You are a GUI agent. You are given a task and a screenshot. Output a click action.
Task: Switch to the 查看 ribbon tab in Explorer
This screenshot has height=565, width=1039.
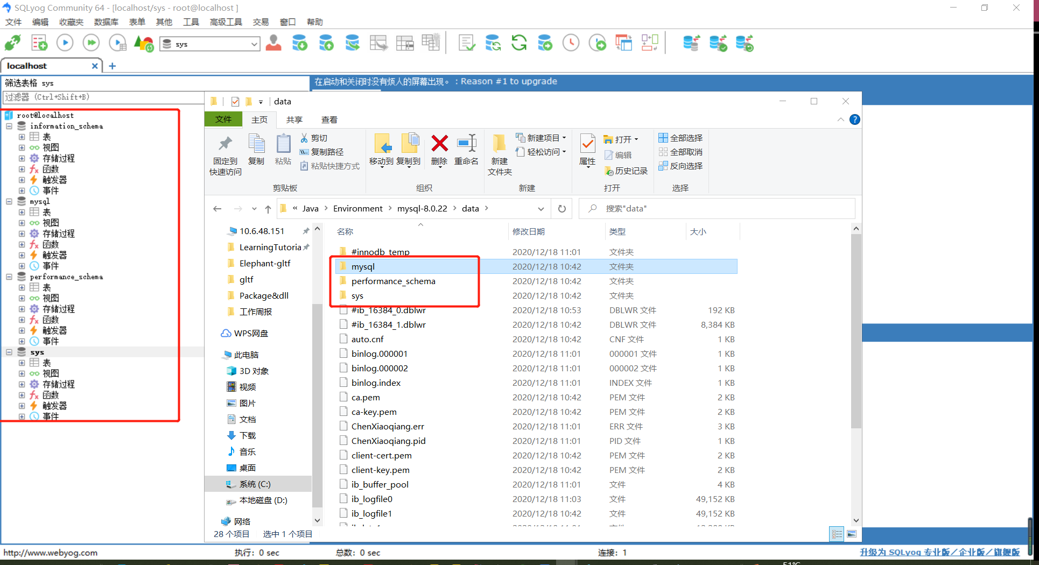[329, 119]
